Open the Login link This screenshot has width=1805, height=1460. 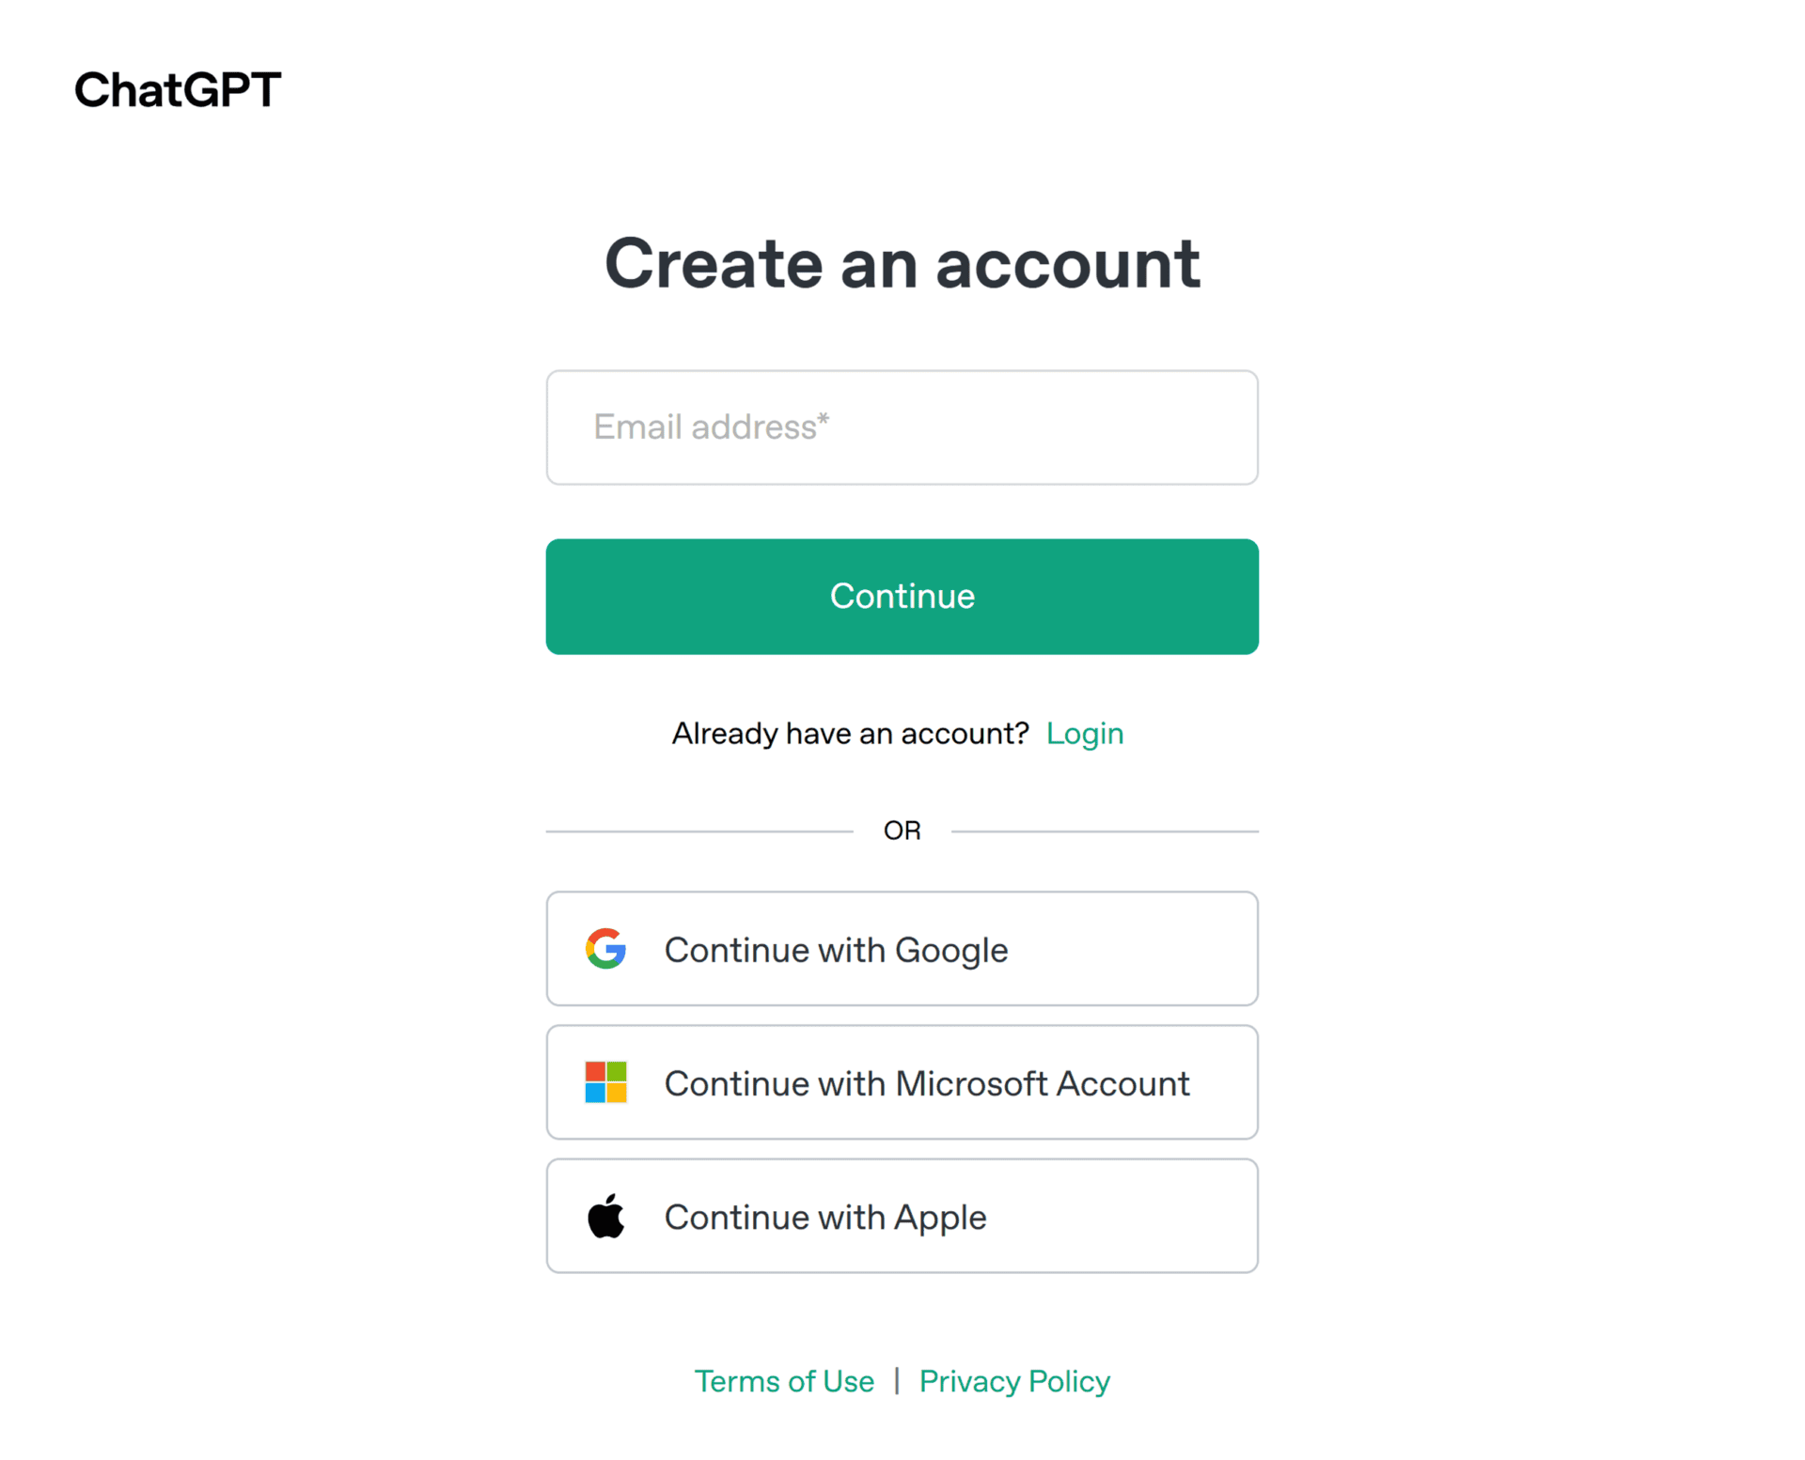click(x=1084, y=733)
